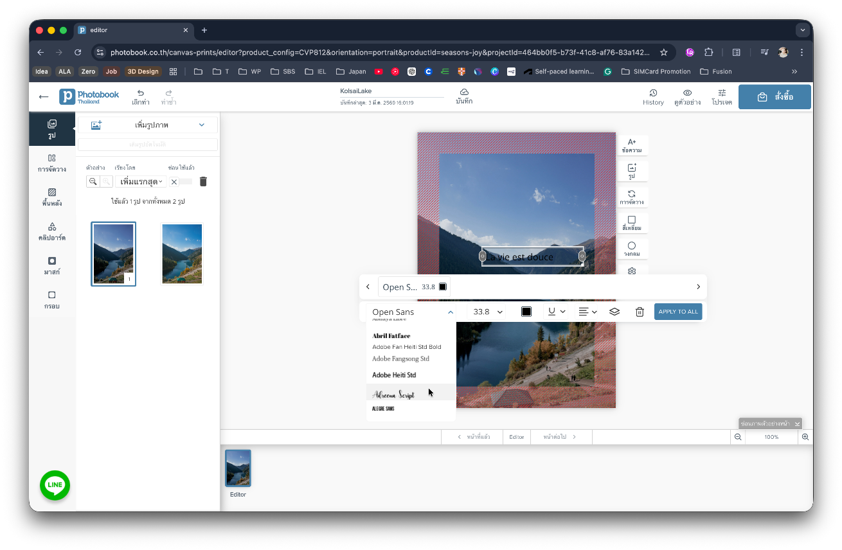Collapse the Open Sans font dropdown
Screen dimensions: 842x550
point(451,312)
